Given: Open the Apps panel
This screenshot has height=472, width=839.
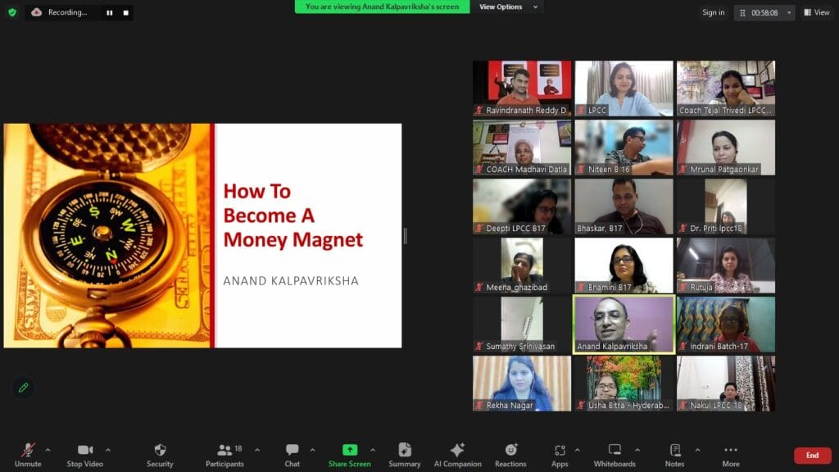Looking at the screenshot, I should point(560,455).
